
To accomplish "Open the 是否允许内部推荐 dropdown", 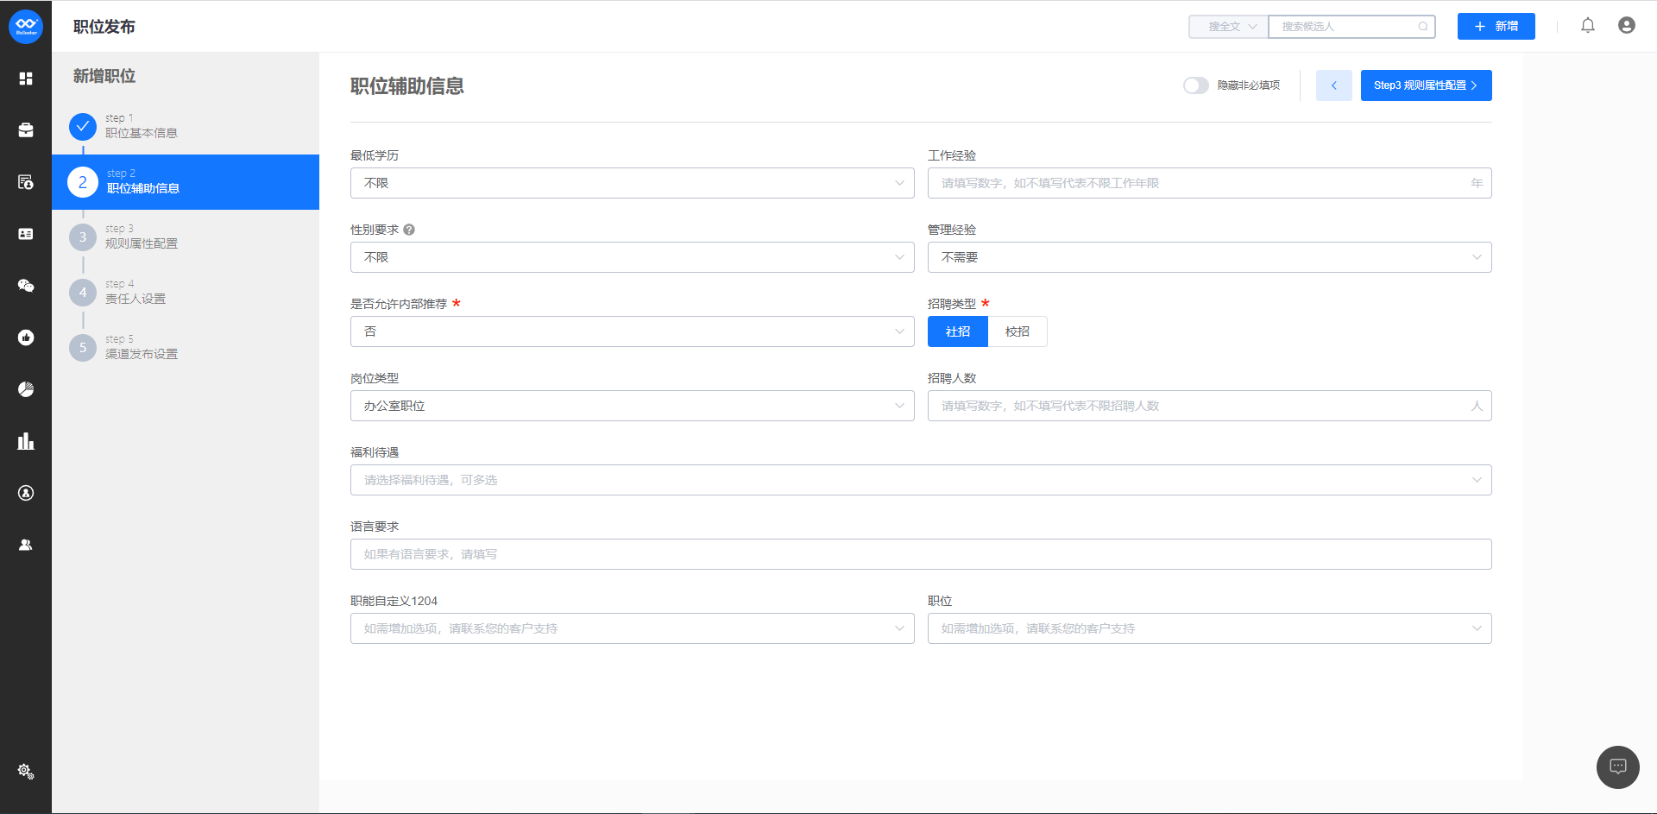I will click(x=632, y=331).
